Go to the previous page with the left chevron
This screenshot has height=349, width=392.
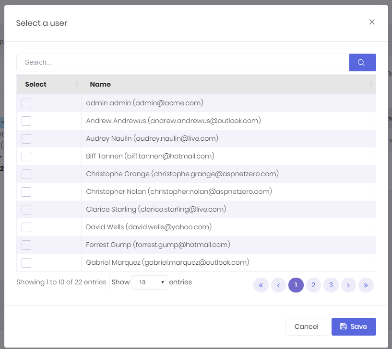click(x=278, y=285)
